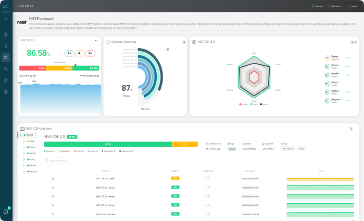Toggle the Baseline legend in radar chart
364x221 pixels.
(243, 104)
